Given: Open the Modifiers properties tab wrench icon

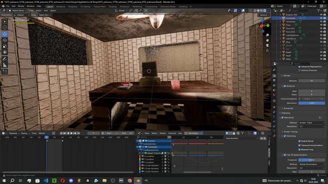Looking at the screenshot, I should [274, 112].
